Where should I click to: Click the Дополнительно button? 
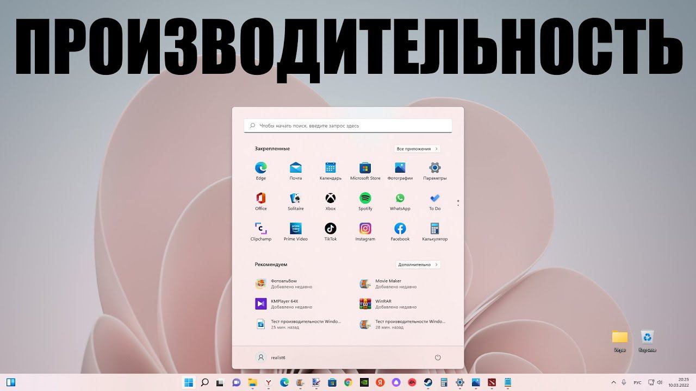pyautogui.click(x=418, y=265)
